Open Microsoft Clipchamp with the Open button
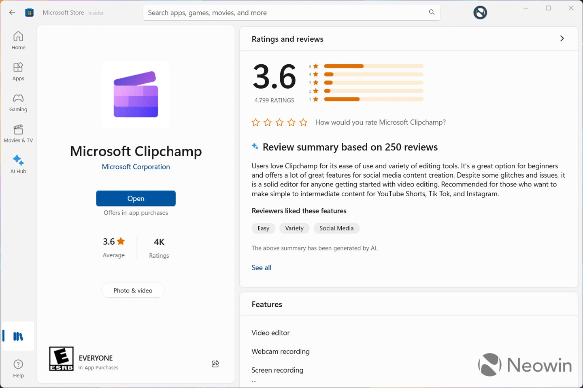 136,198
